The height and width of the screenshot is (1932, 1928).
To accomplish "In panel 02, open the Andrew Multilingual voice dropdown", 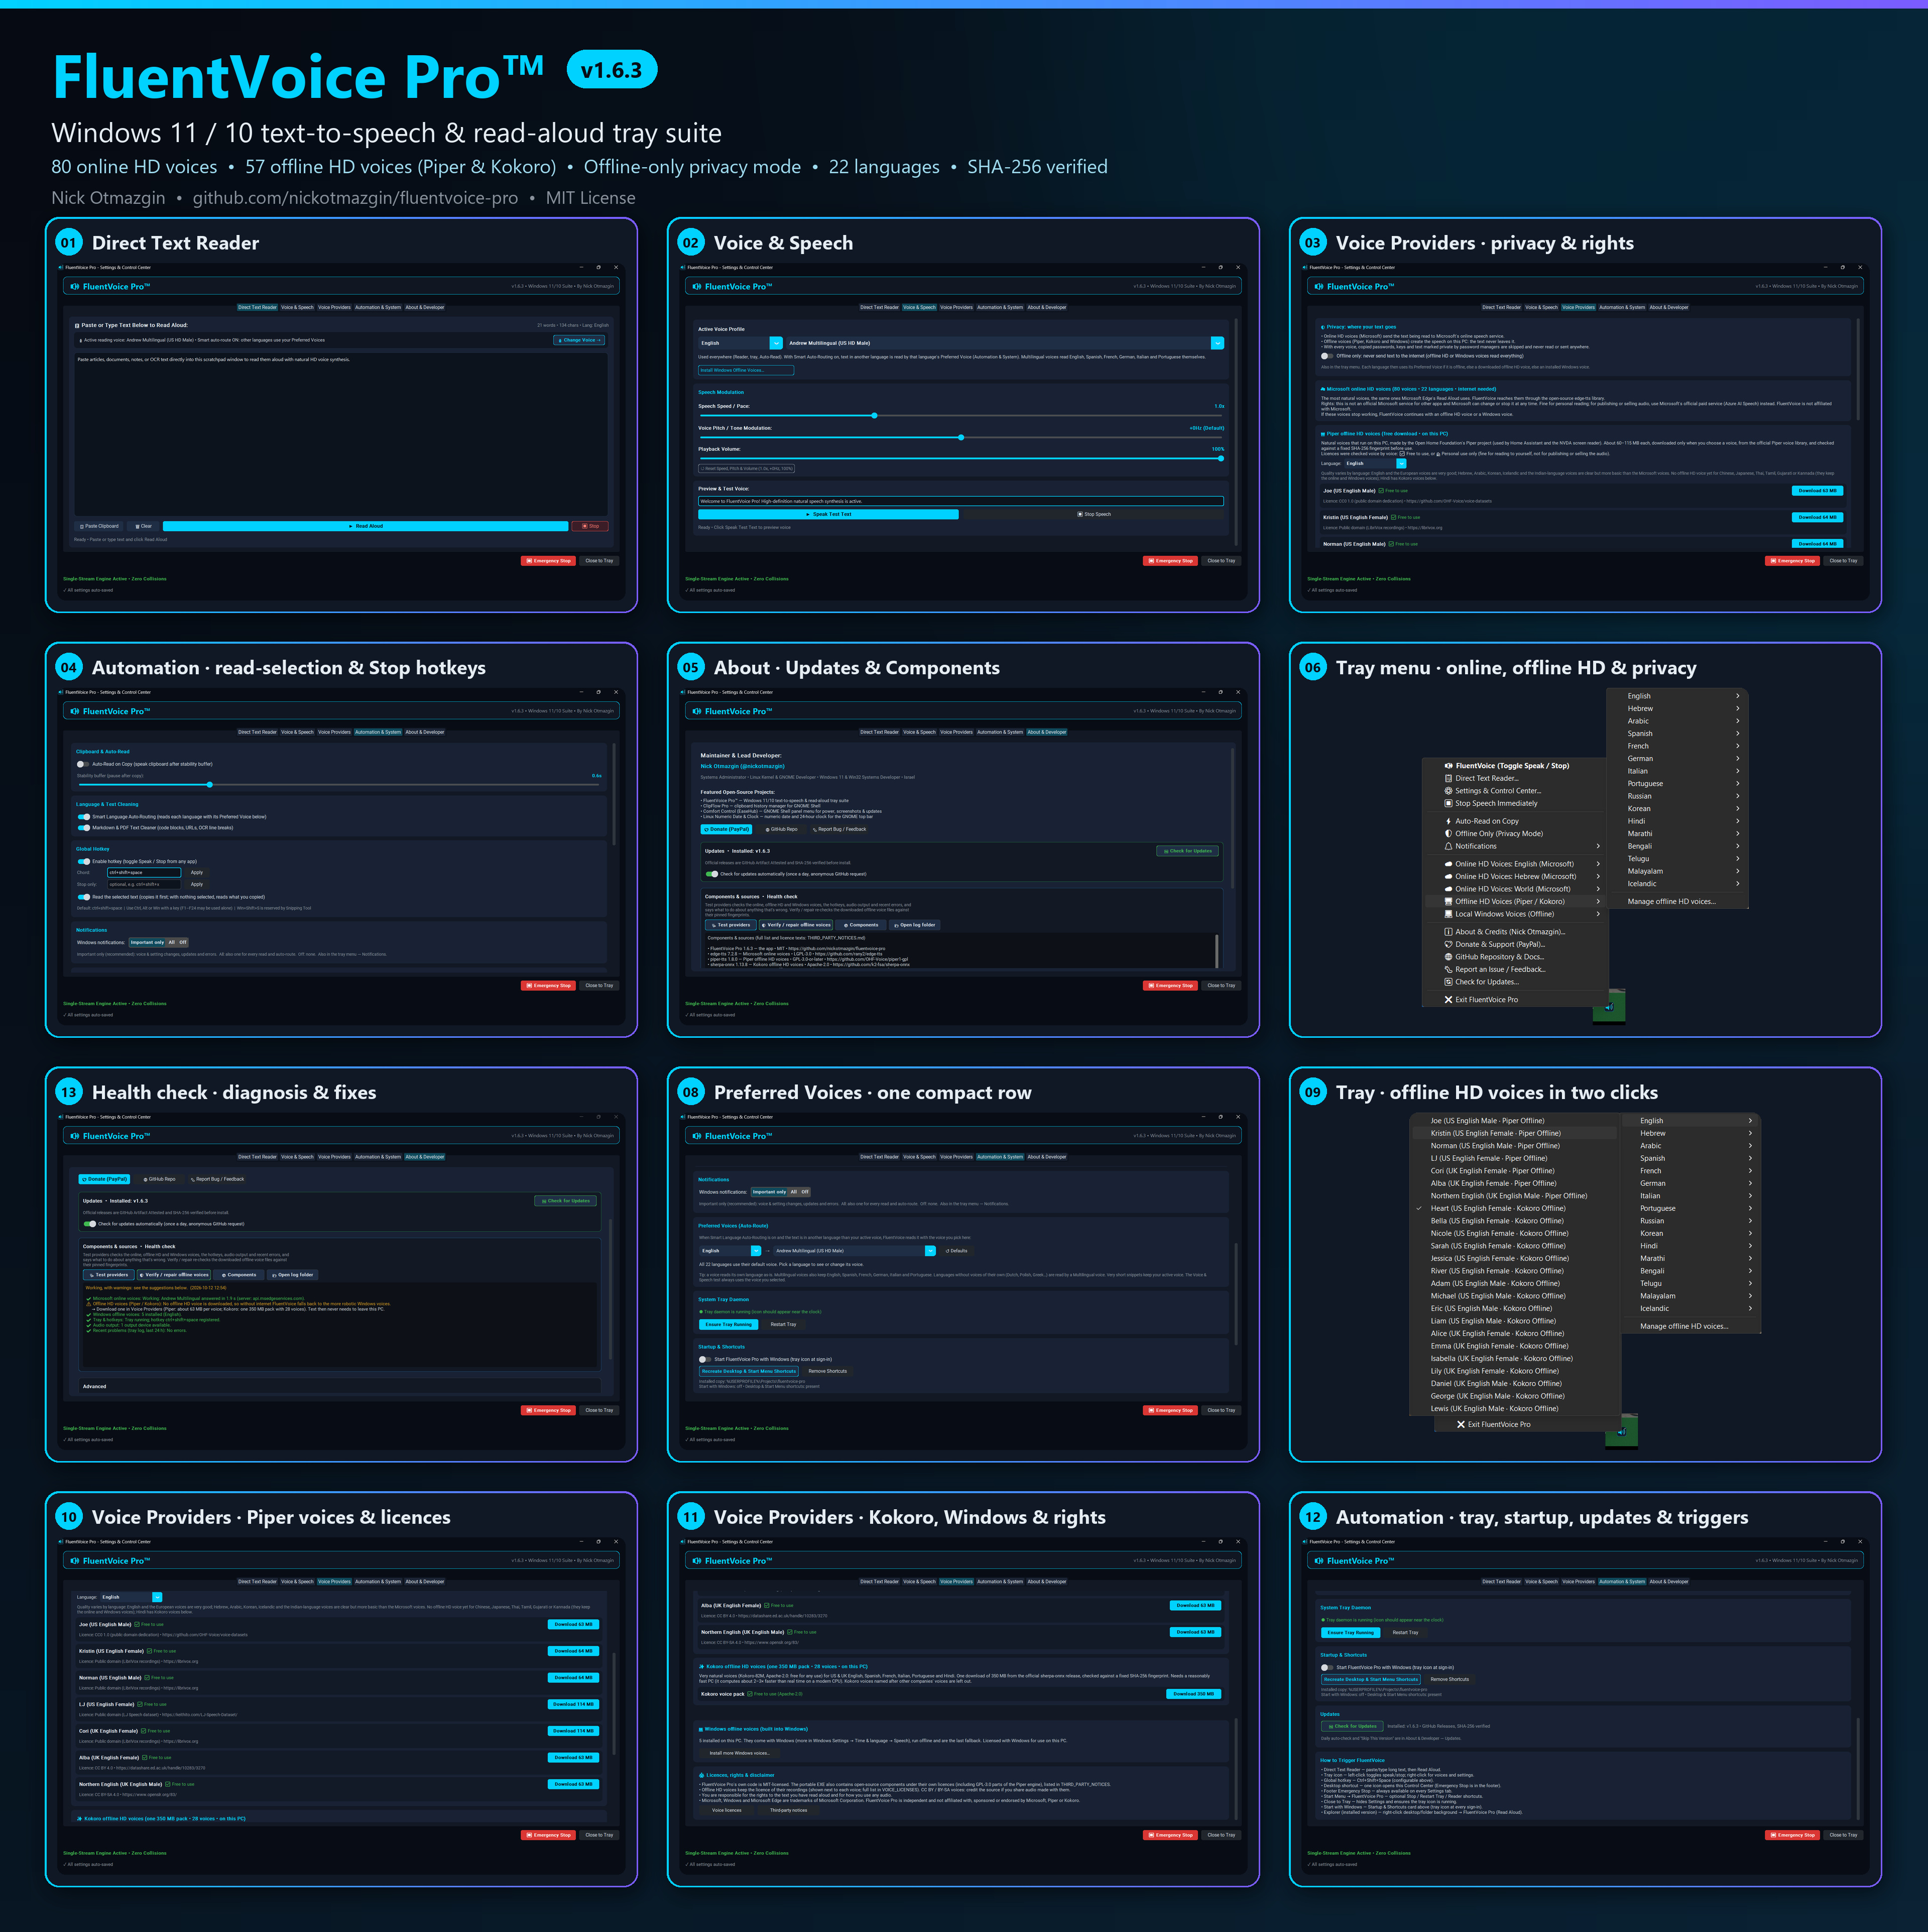I will pyautogui.click(x=1005, y=343).
